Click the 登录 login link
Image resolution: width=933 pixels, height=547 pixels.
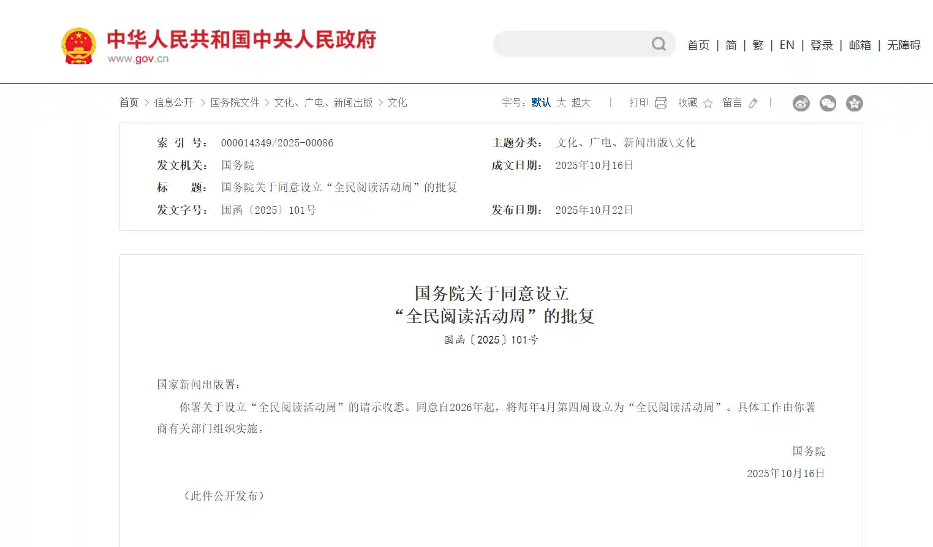(x=821, y=45)
